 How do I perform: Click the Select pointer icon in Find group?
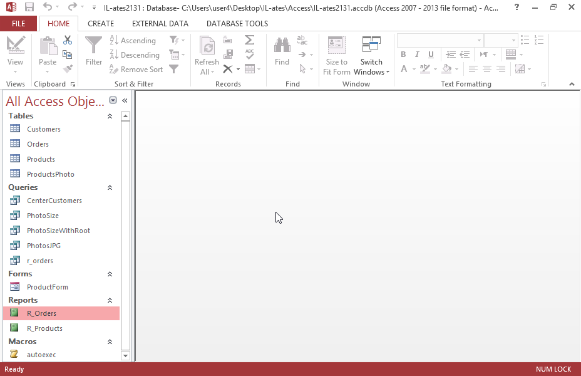click(x=302, y=69)
